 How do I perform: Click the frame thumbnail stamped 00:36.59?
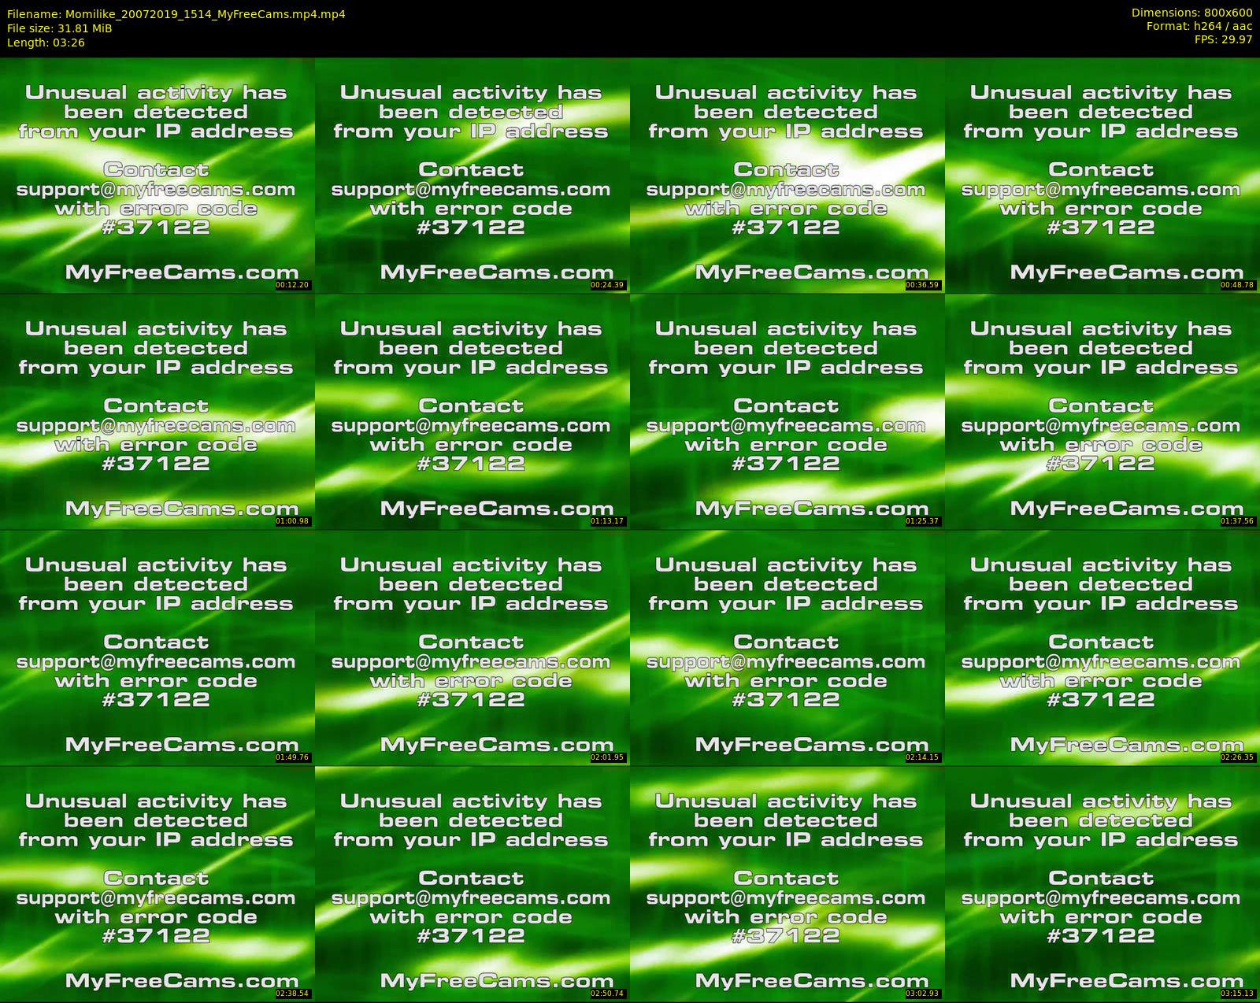pyautogui.click(x=787, y=175)
